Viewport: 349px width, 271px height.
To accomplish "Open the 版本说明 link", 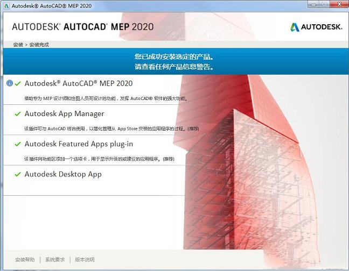I will tap(85, 260).
